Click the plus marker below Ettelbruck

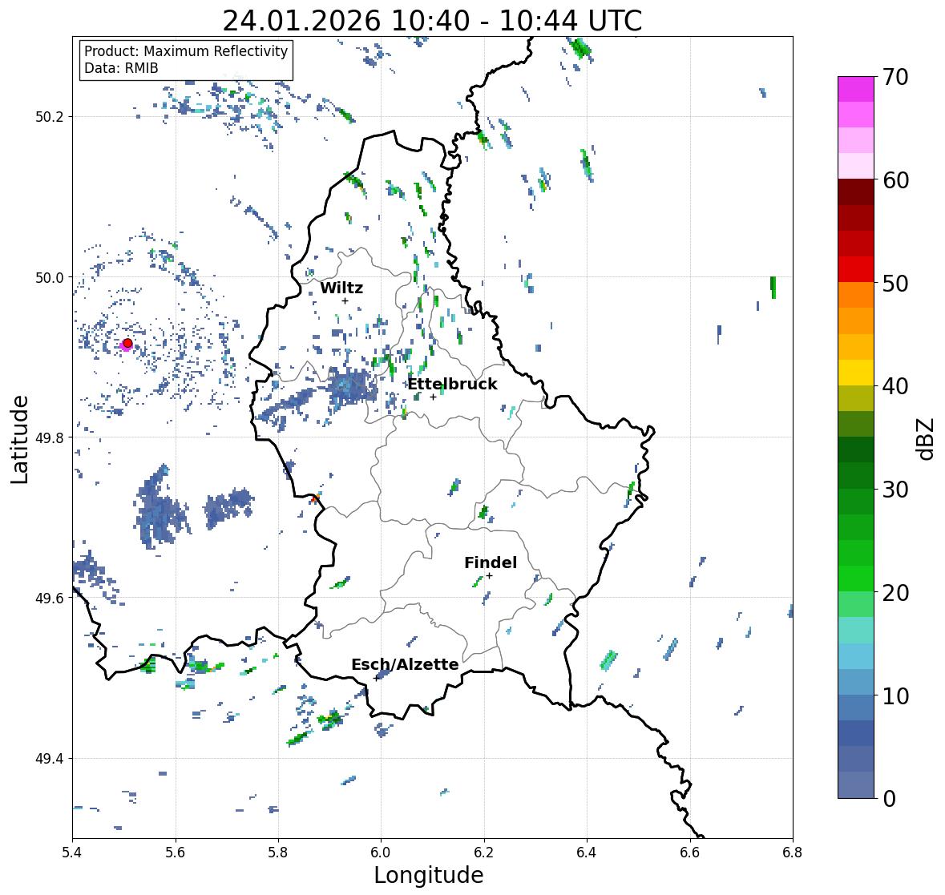point(433,397)
